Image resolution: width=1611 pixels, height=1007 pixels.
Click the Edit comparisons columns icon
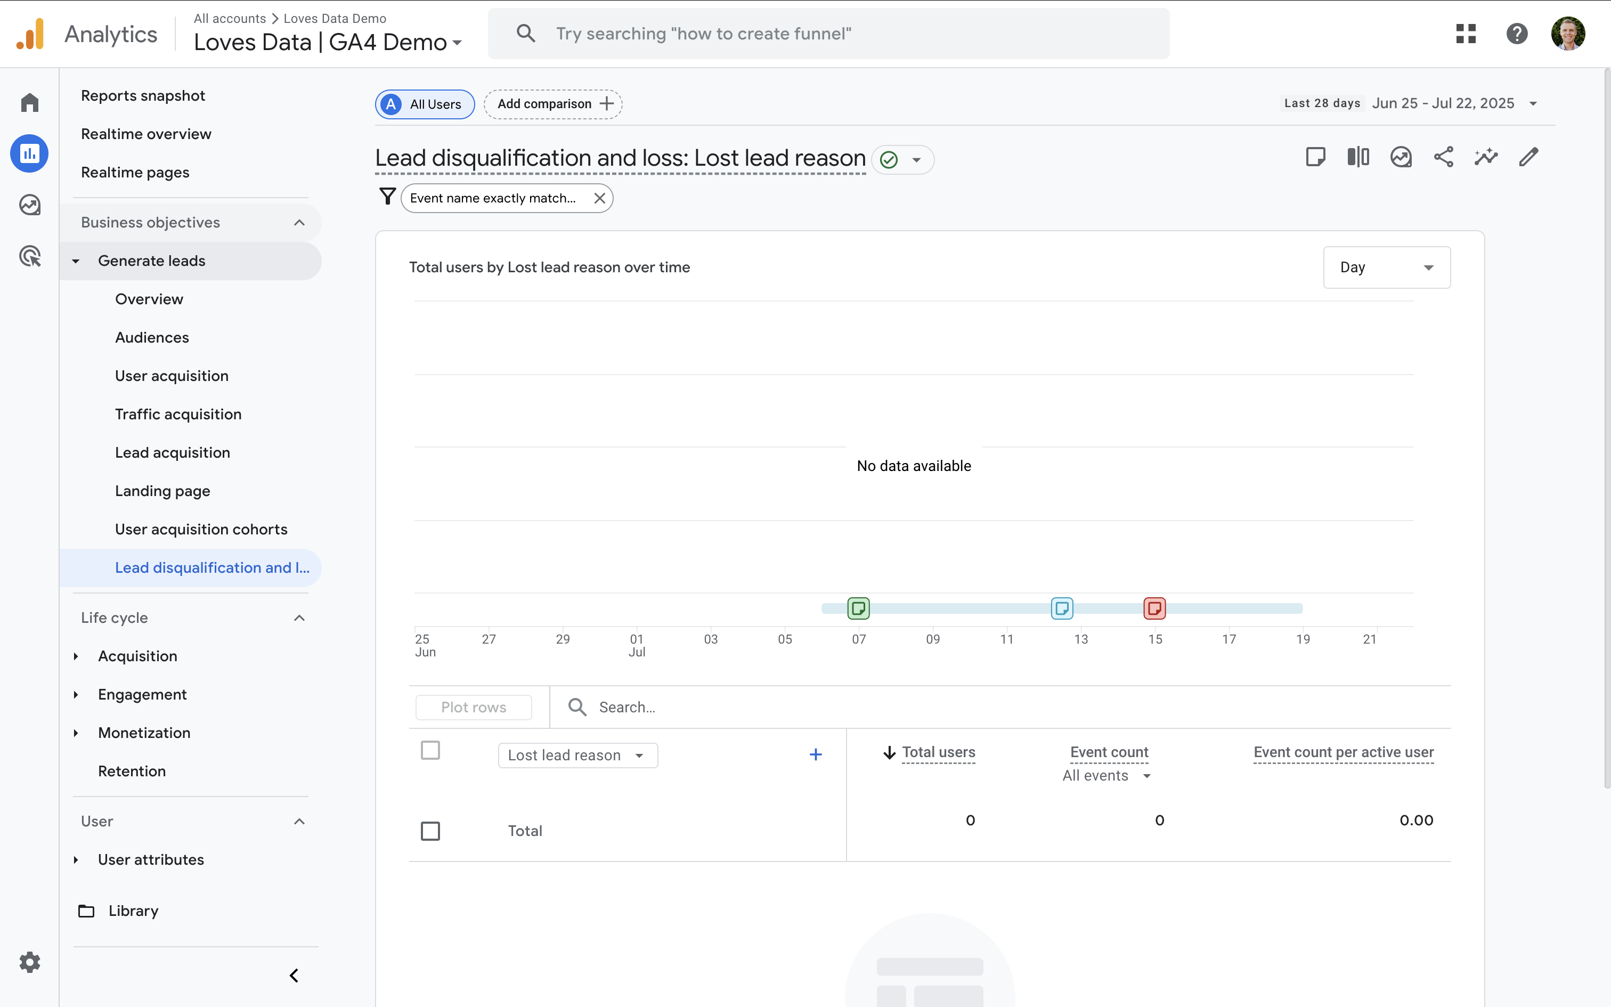coord(1358,157)
